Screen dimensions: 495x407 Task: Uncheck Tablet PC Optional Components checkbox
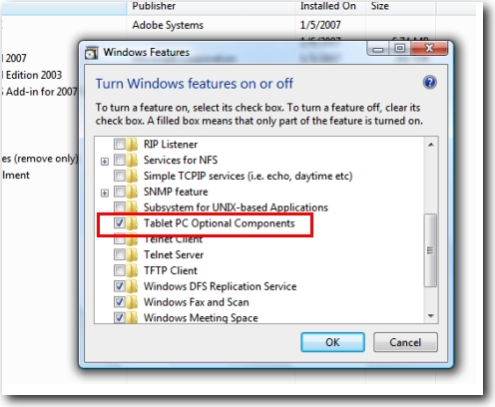[119, 222]
